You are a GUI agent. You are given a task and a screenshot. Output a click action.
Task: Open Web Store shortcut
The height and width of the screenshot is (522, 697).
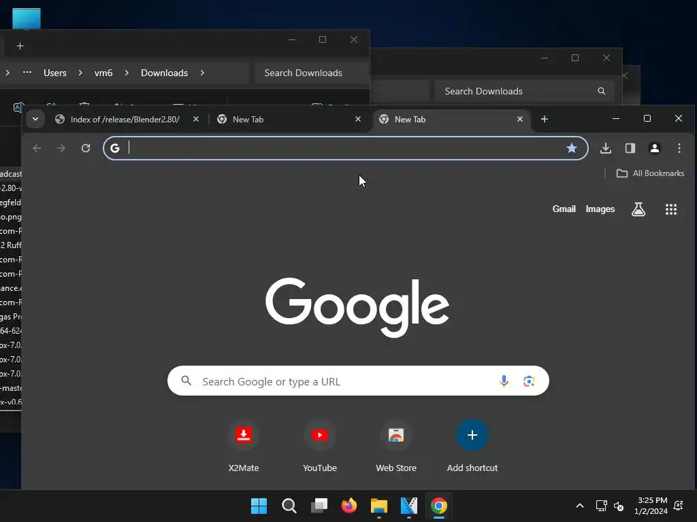[396, 446]
